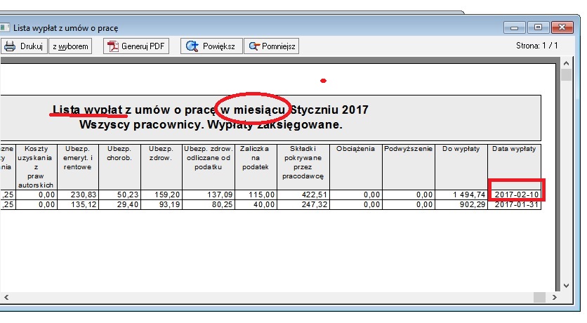Click the horizontal scrollbar thumb

539,298
